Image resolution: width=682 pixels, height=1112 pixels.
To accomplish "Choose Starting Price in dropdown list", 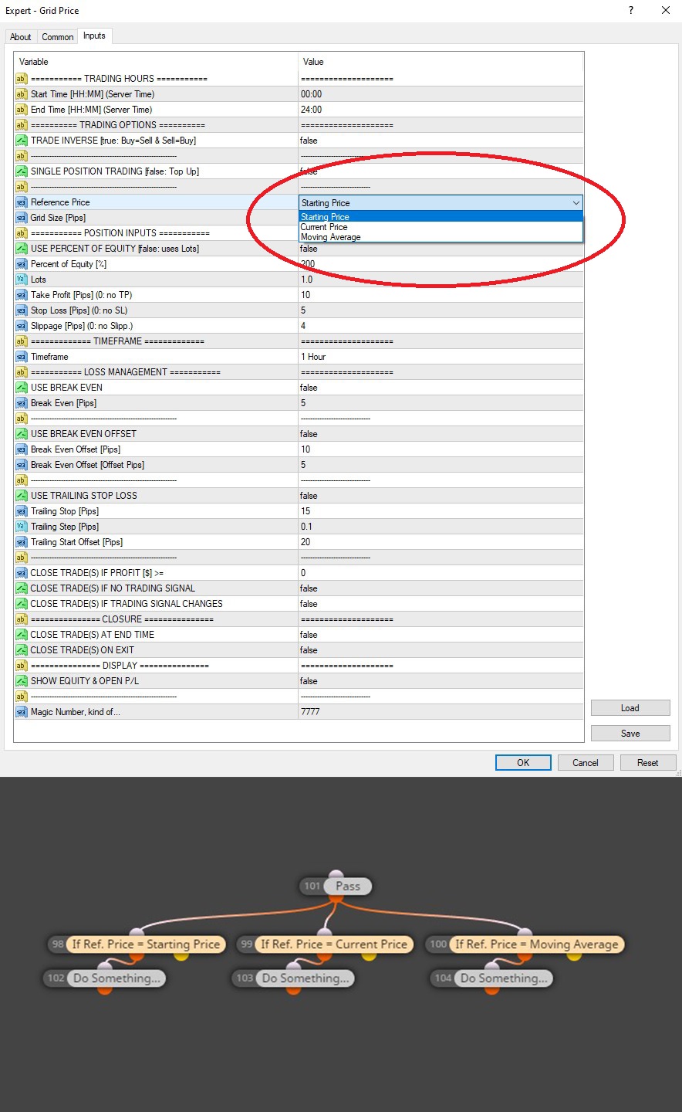I will tap(441, 217).
